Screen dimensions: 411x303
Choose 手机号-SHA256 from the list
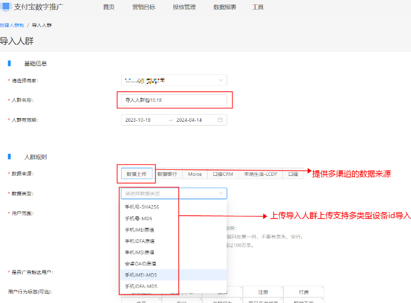(174, 207)
